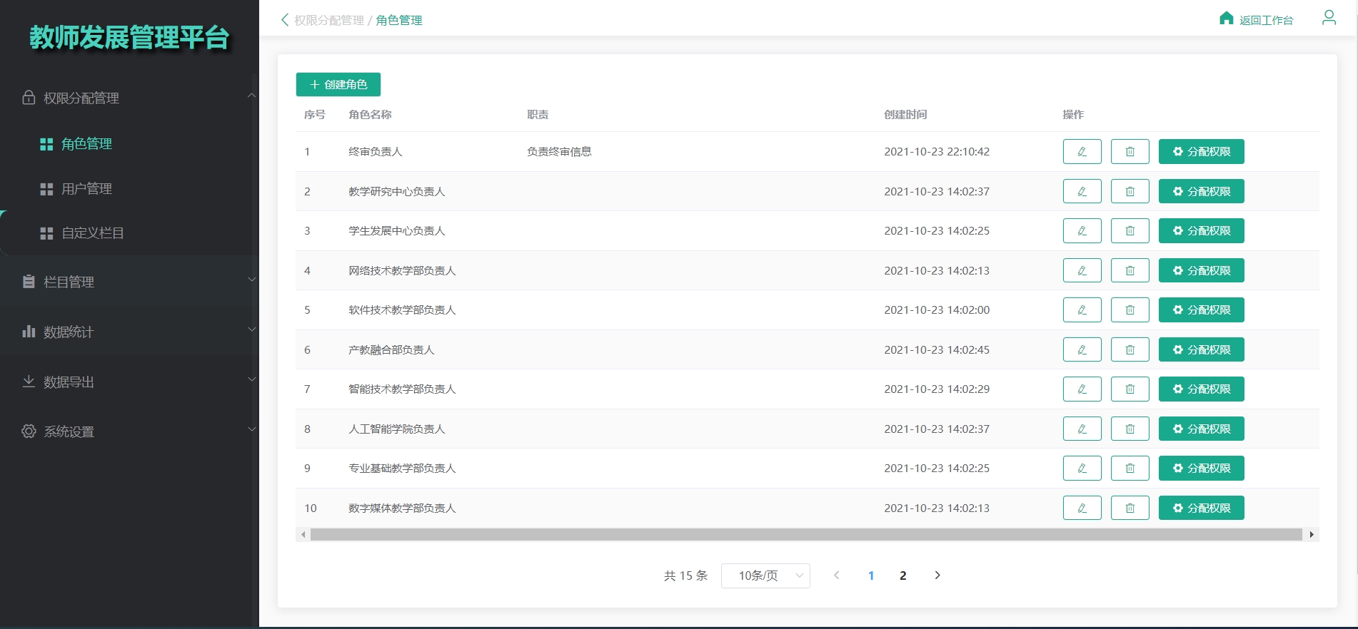Viewport: 1358px width, 629px height.
Task: Click the scrollbar right arrow under table
Action: point(1312,534)
